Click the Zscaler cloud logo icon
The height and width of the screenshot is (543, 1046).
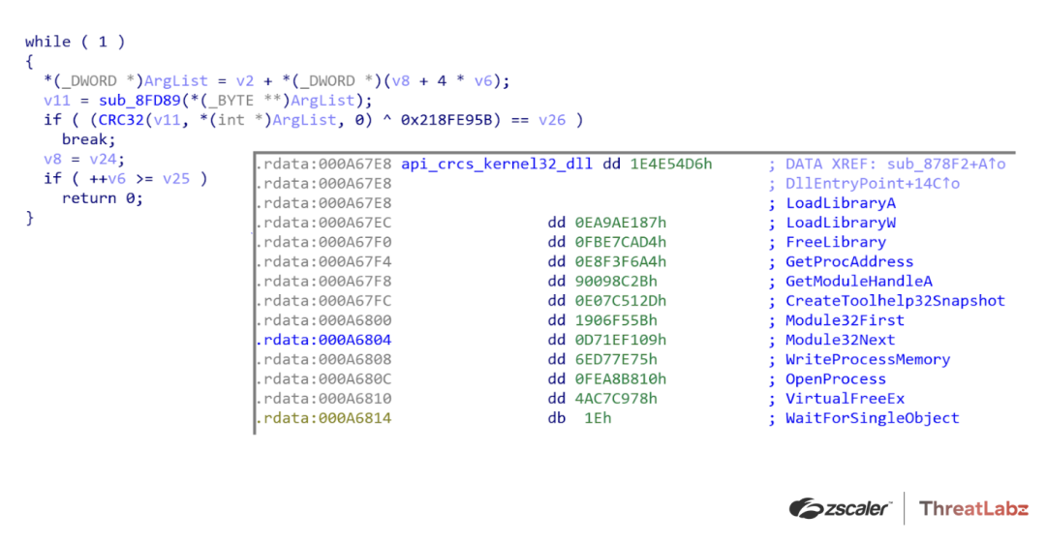(806, 508)
